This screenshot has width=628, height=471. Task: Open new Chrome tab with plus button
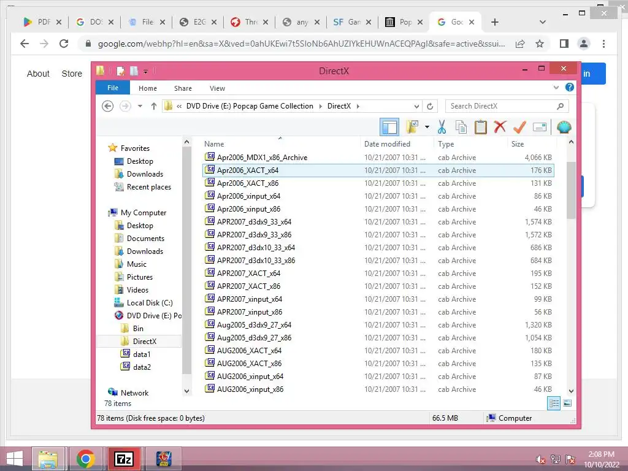[495, 22]
